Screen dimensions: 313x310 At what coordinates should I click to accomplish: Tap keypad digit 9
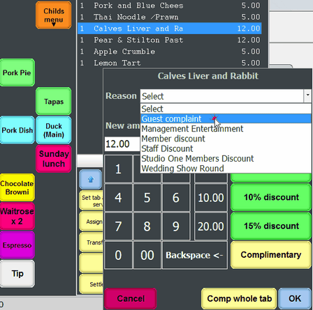pyautogui.click(x=176, y=226)
